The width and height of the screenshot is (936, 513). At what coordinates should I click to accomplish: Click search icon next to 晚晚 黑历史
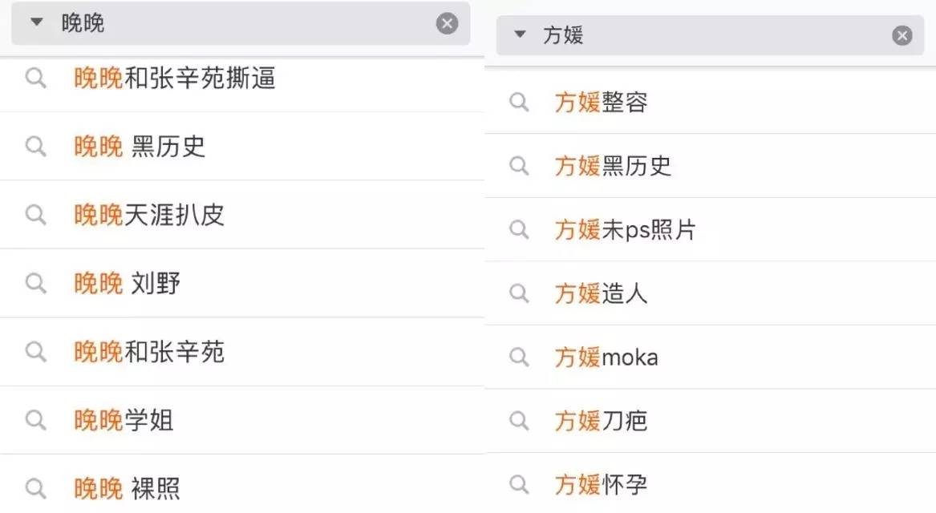(35, 146)
